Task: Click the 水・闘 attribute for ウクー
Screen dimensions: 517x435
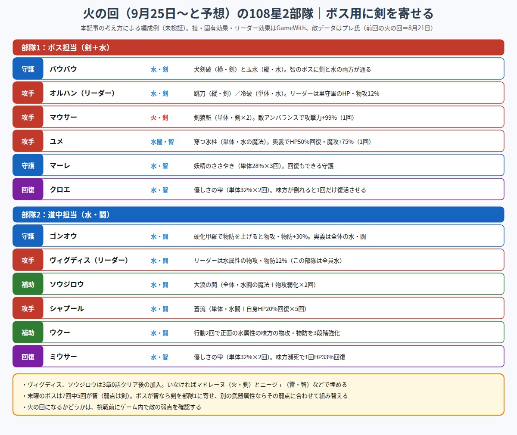Action: pyautogui.click(x=159, y=333)
